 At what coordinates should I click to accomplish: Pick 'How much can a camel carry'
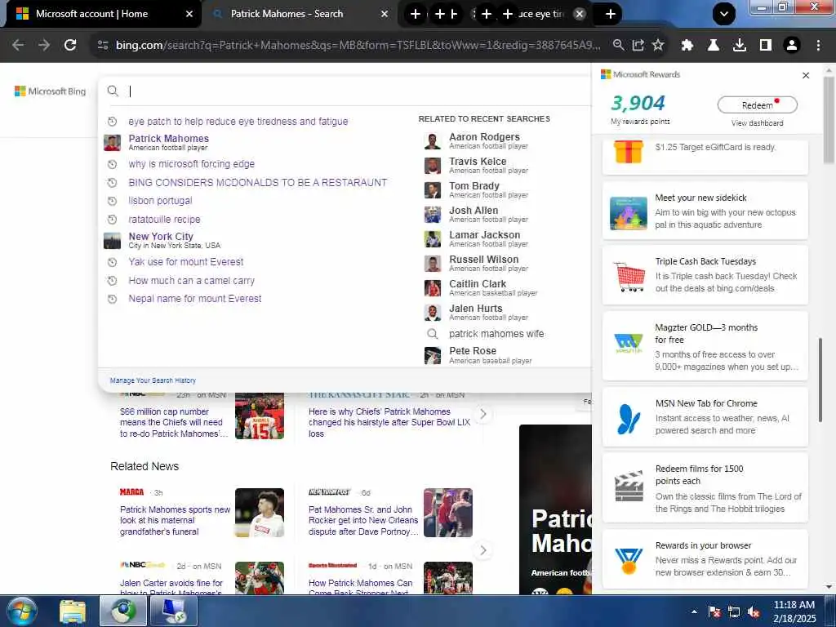click(191, 281)
